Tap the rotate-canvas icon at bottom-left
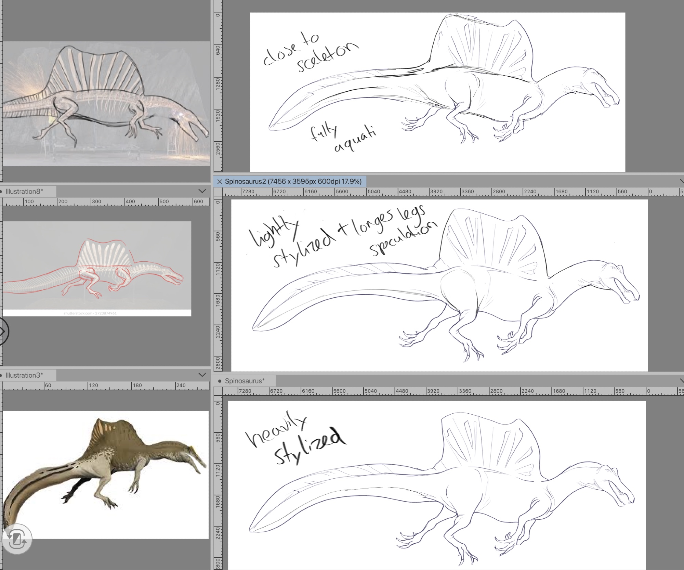The width and height of the screenshot is (684, 570). pos(17,540)
